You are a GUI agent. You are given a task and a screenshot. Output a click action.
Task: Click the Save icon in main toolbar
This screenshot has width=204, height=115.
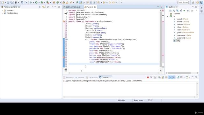(x=8, y=2)
